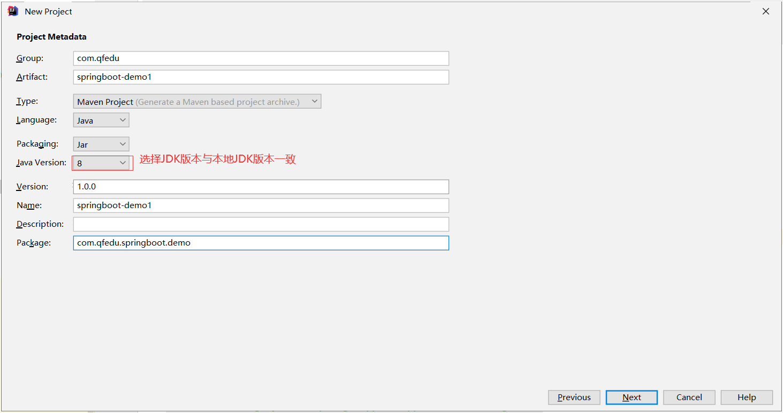The height and width of the screenshot is (413, 783).
Task: Click the Name field with springboot-demo1
Action: [x=261, y=205]
